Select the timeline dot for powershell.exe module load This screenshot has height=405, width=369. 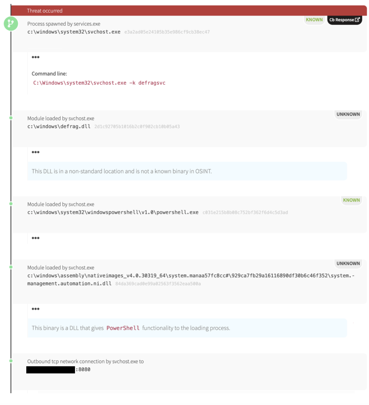click(x=11, y=204)
